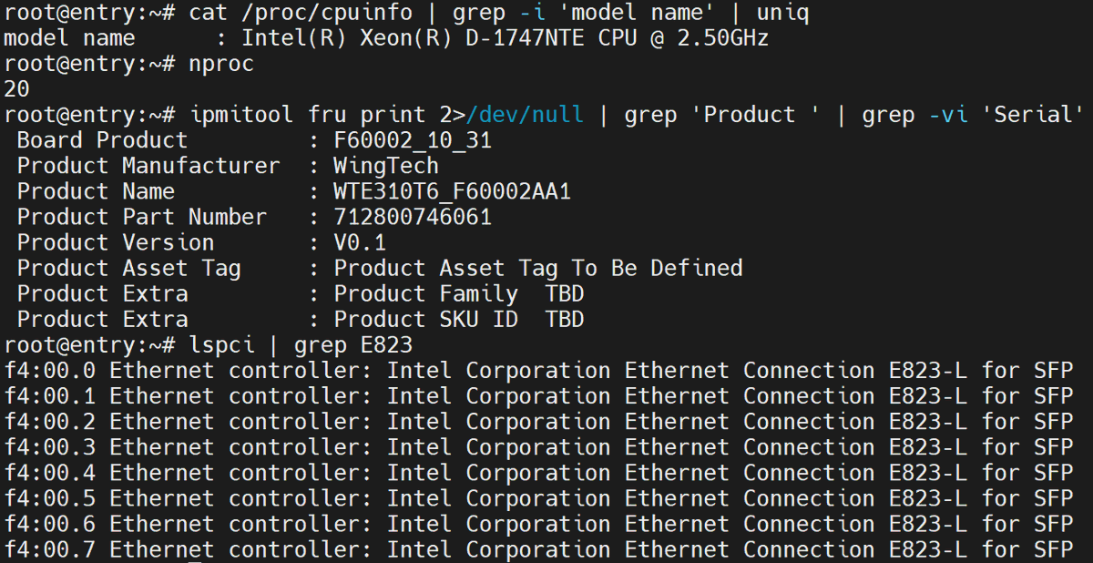
Task: Click the '/dev/null' redirect text
Action: click(525, 115)
